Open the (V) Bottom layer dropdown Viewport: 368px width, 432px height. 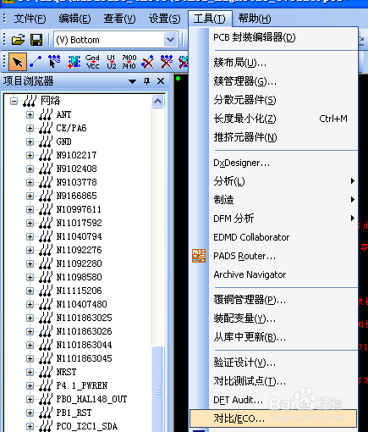coord(170,40)
